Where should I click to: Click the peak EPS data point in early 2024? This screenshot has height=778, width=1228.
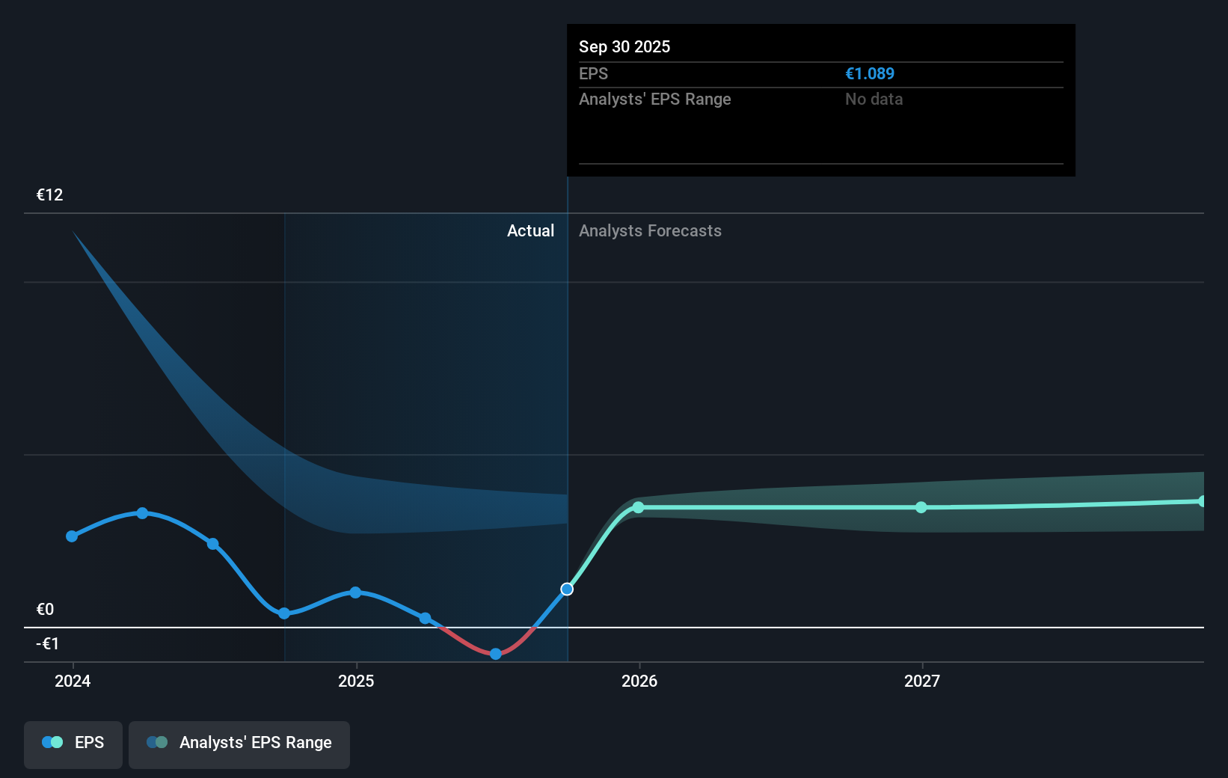click(x=142, y=513)
